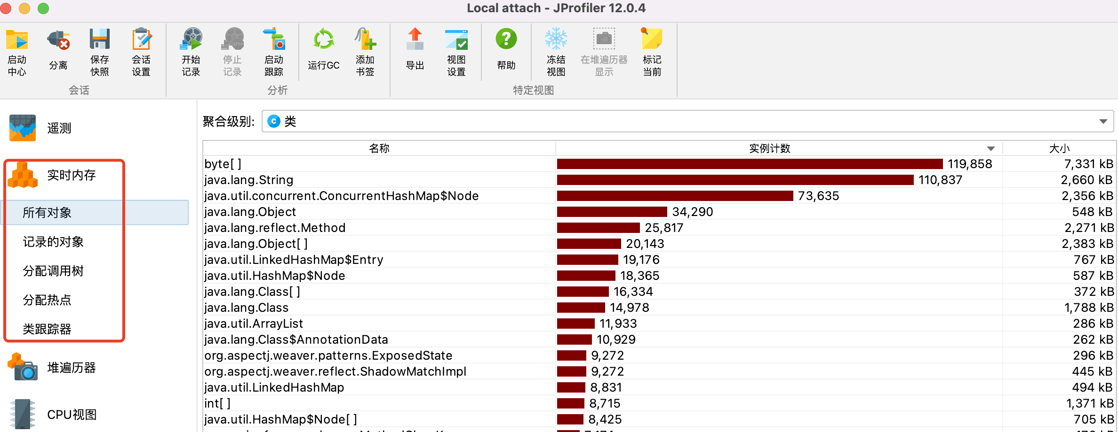1118x432 pixels.
Task: Open the 启动中心 (Start Center) toolbar icon
Action: pyautogui.click(x=17, y=40)
